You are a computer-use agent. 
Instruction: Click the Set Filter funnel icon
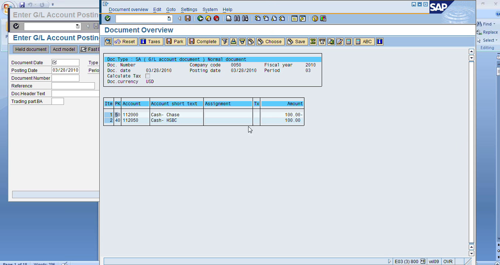coord(225,42)
